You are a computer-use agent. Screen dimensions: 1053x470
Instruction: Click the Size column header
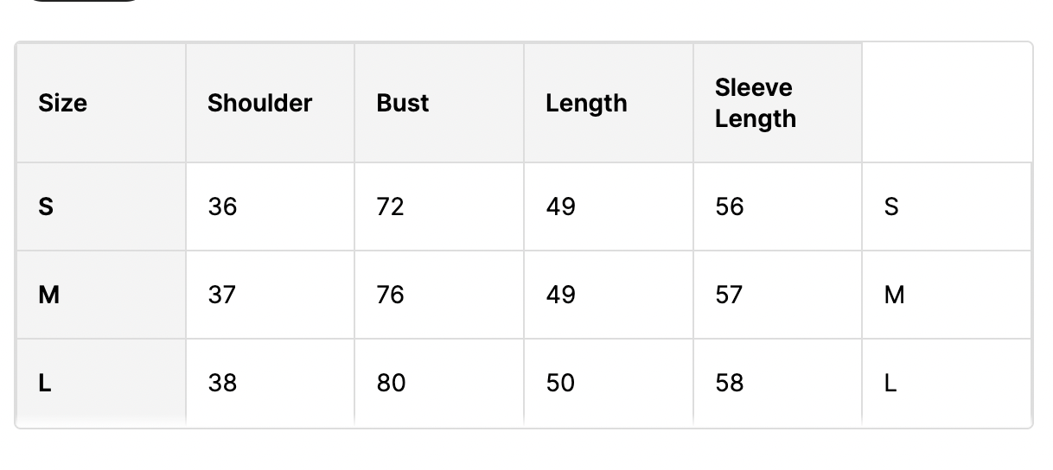pos(63,104)
